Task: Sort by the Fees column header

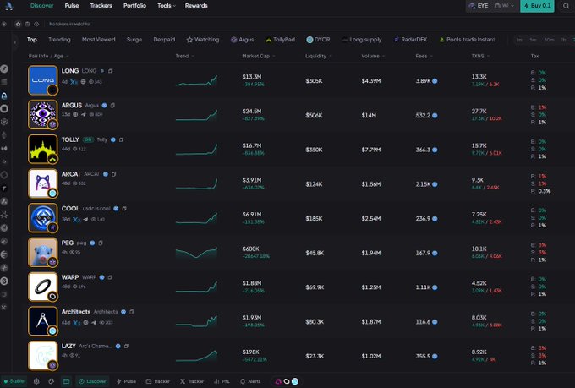Action: tap(424, 56)
